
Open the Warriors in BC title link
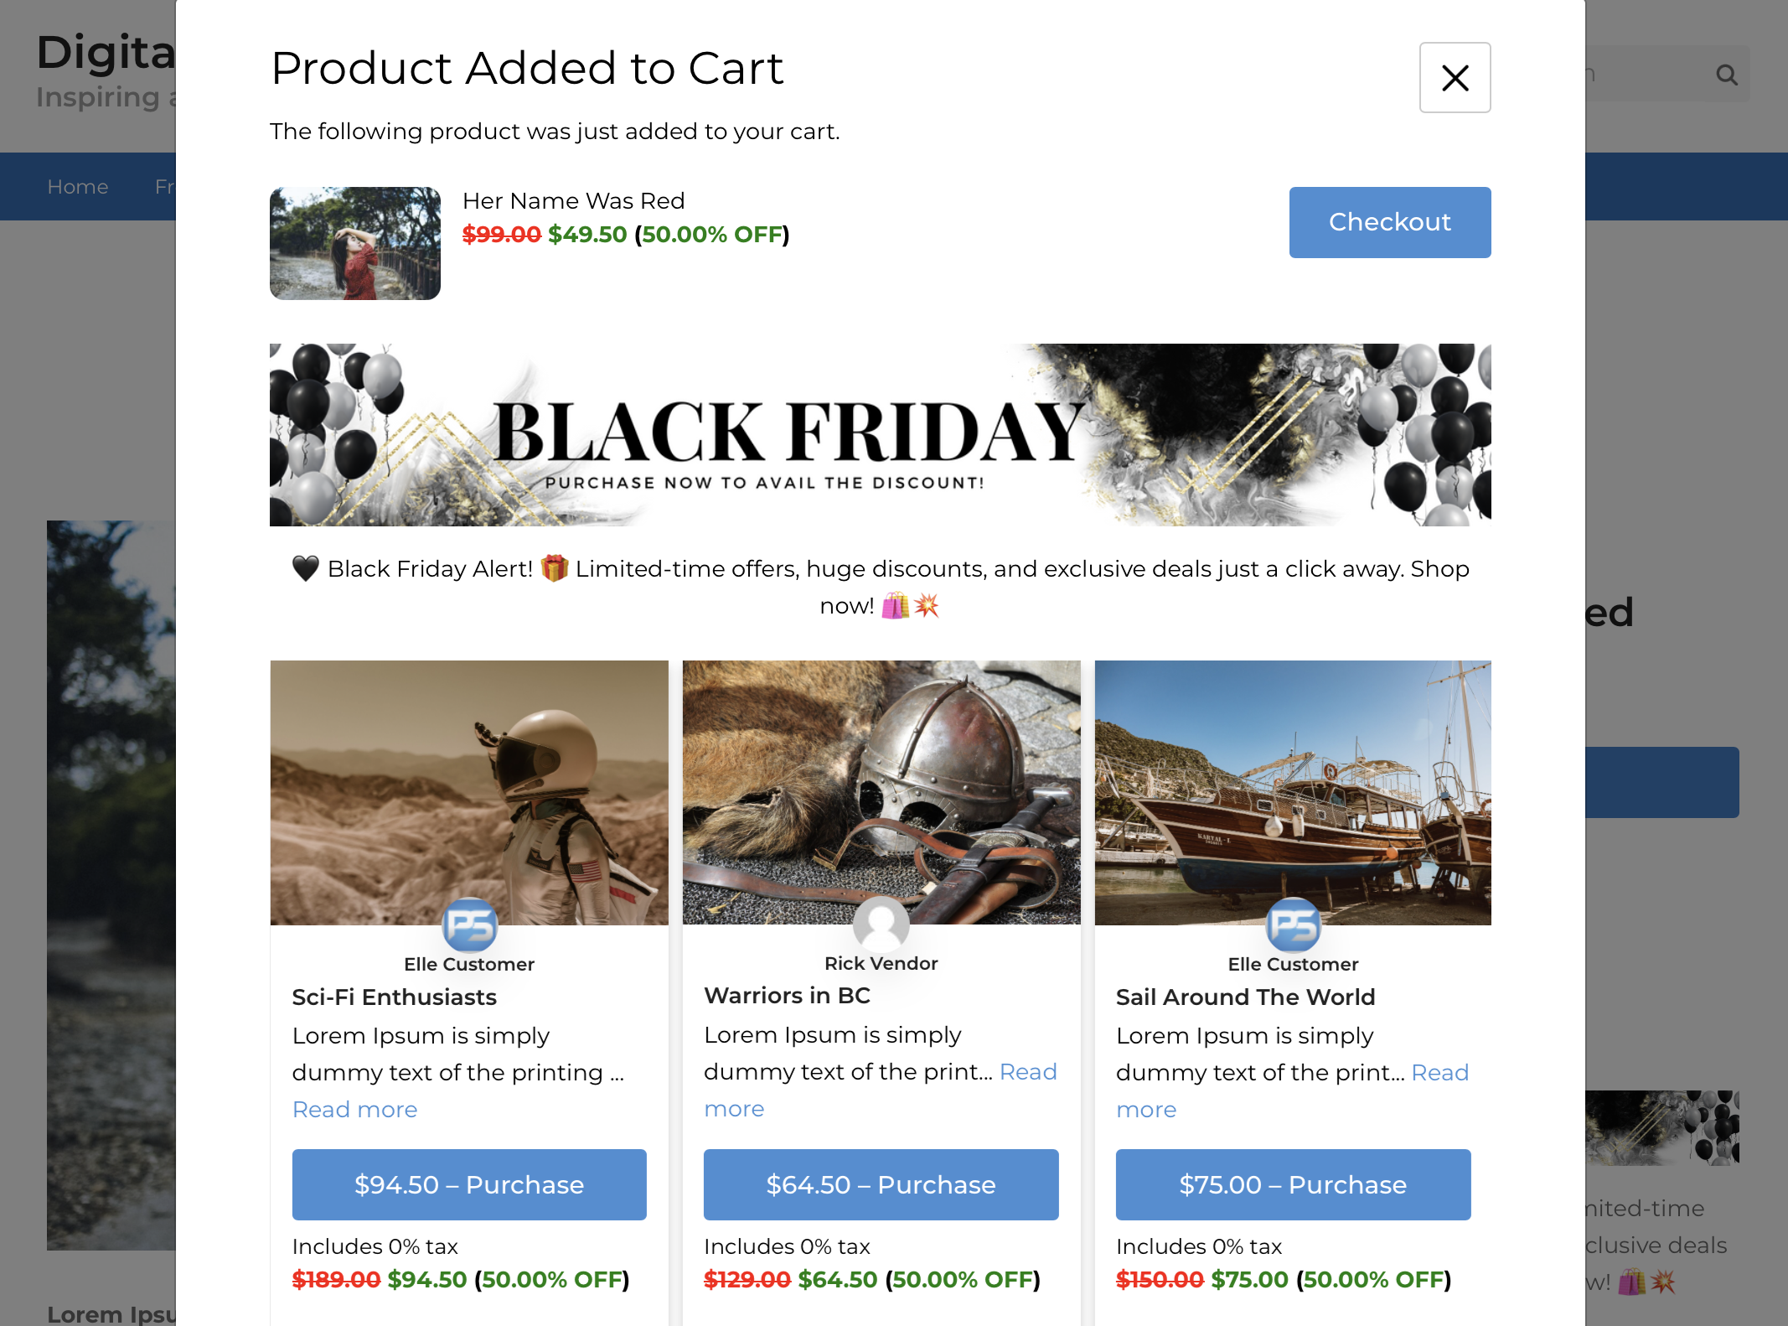[787, 995]
